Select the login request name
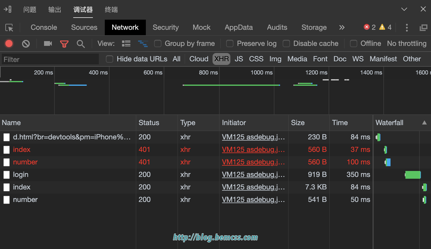Screen dimensions: 431x249 click(21, 175)
